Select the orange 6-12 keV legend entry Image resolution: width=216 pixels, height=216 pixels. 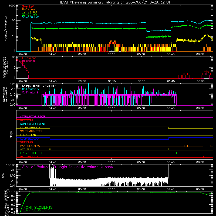[29, 9]
